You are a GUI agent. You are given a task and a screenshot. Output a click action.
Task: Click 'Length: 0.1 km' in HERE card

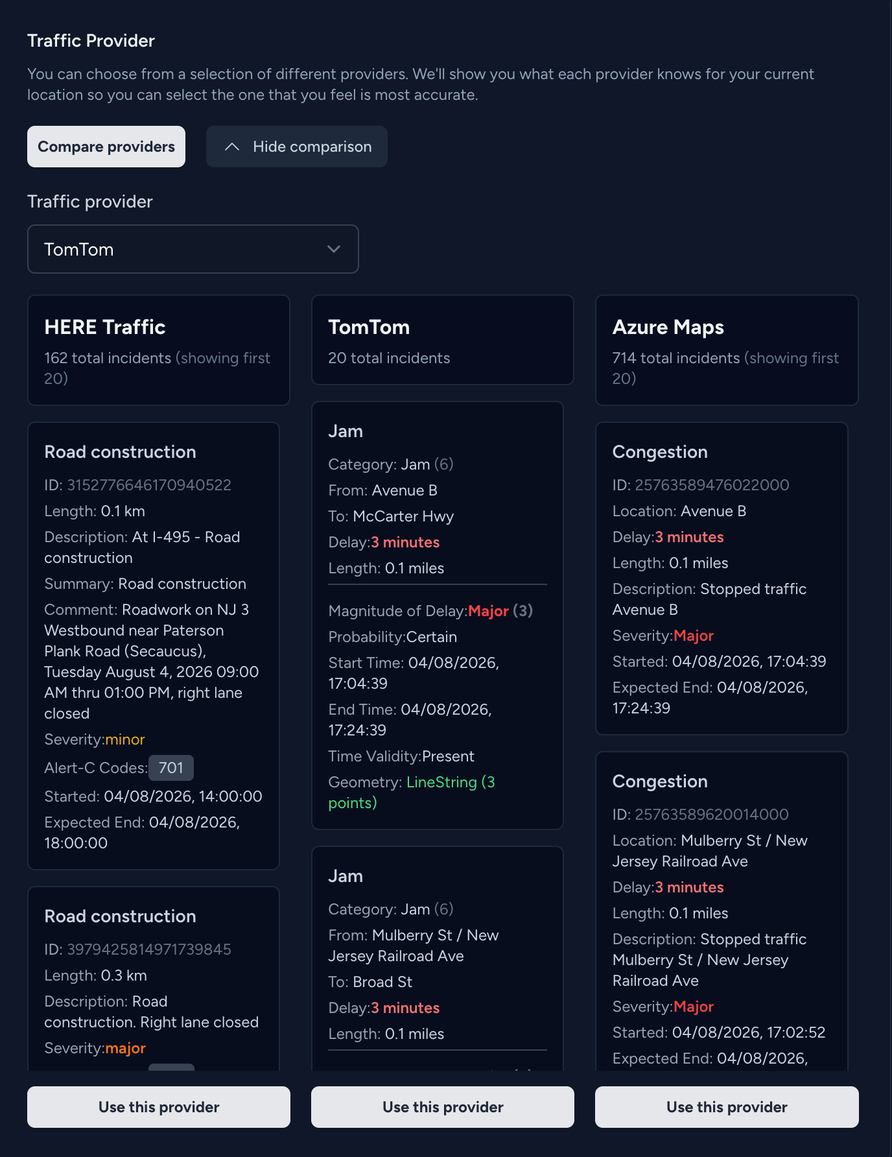click(x=95, y=511)
